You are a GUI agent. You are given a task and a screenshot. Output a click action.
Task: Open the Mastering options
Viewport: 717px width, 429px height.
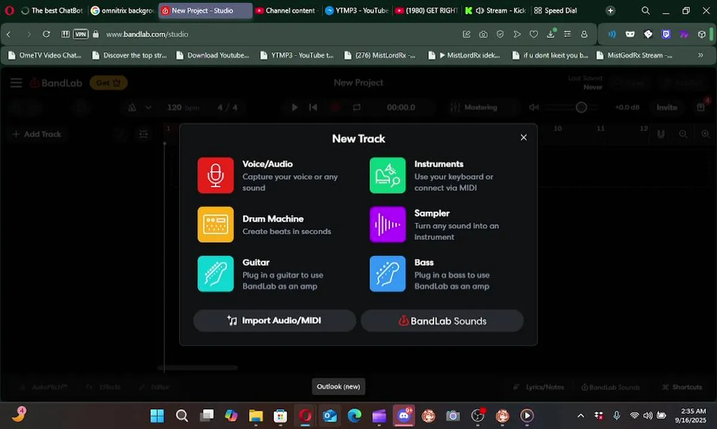pos(481,107)
